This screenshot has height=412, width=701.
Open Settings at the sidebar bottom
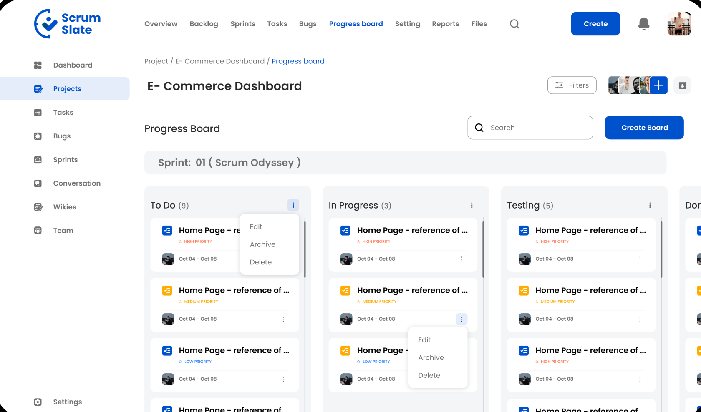(67, 402)
